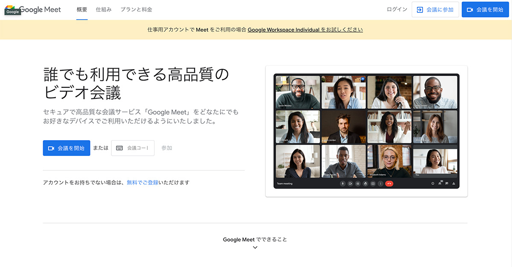Switch to the 仕組み tab
The width and height of the screenshot is (512, 267).
point(104,9)
